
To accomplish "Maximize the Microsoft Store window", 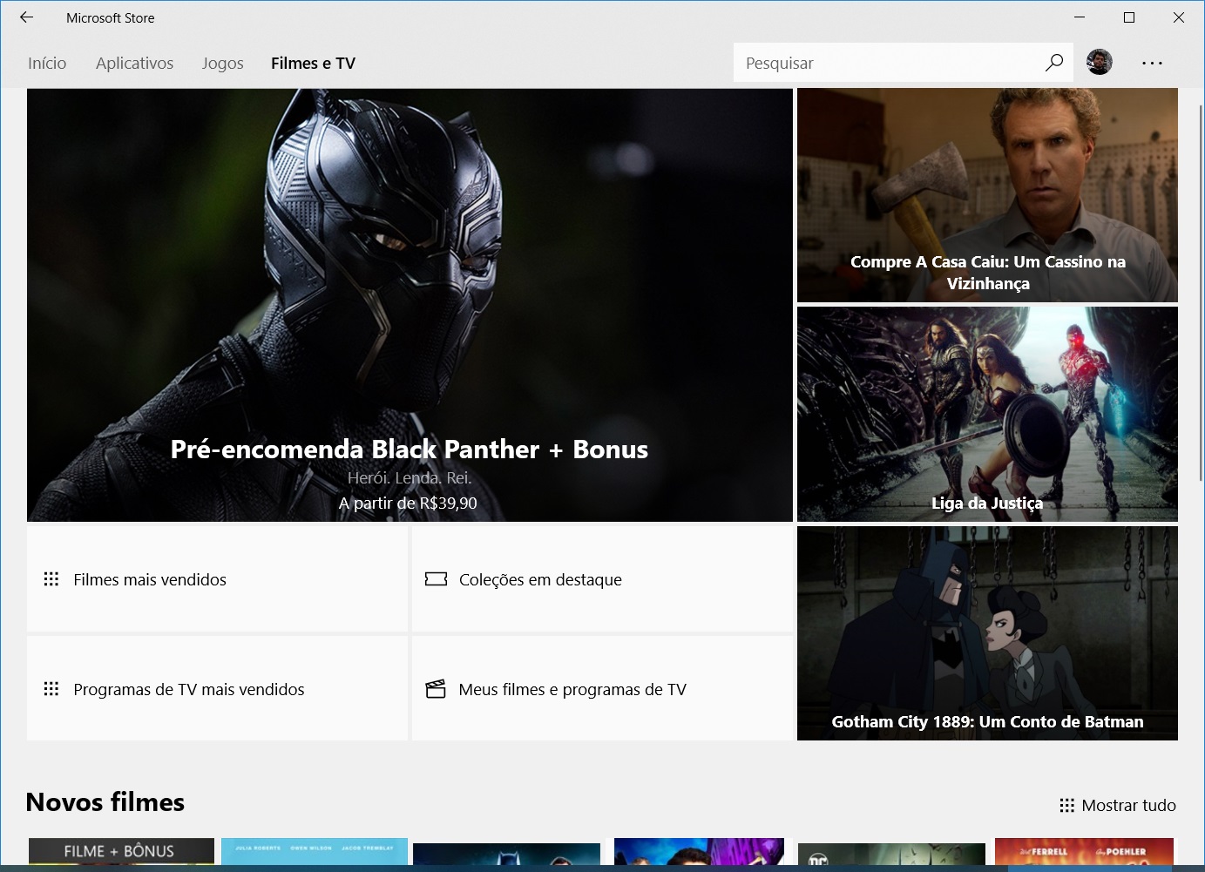I will coord(1129,17).
